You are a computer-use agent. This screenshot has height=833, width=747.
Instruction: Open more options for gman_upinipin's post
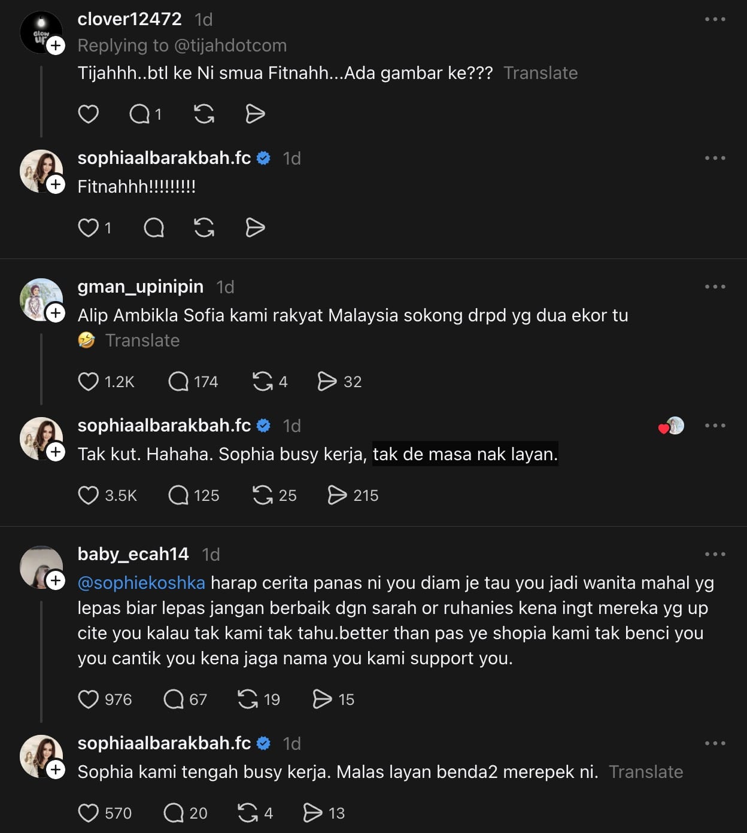(715, 287)
